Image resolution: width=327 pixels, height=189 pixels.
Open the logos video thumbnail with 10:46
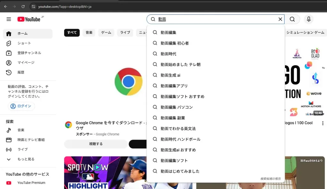[x=305, y=81]
